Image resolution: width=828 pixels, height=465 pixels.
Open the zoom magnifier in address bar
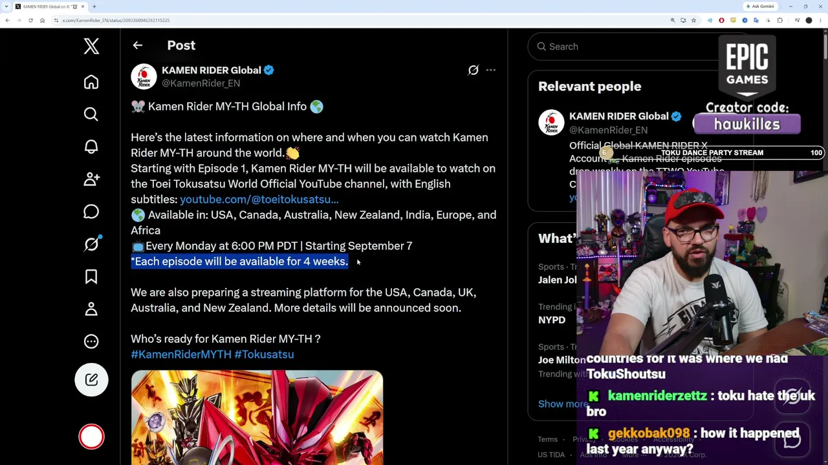(673, 21)
